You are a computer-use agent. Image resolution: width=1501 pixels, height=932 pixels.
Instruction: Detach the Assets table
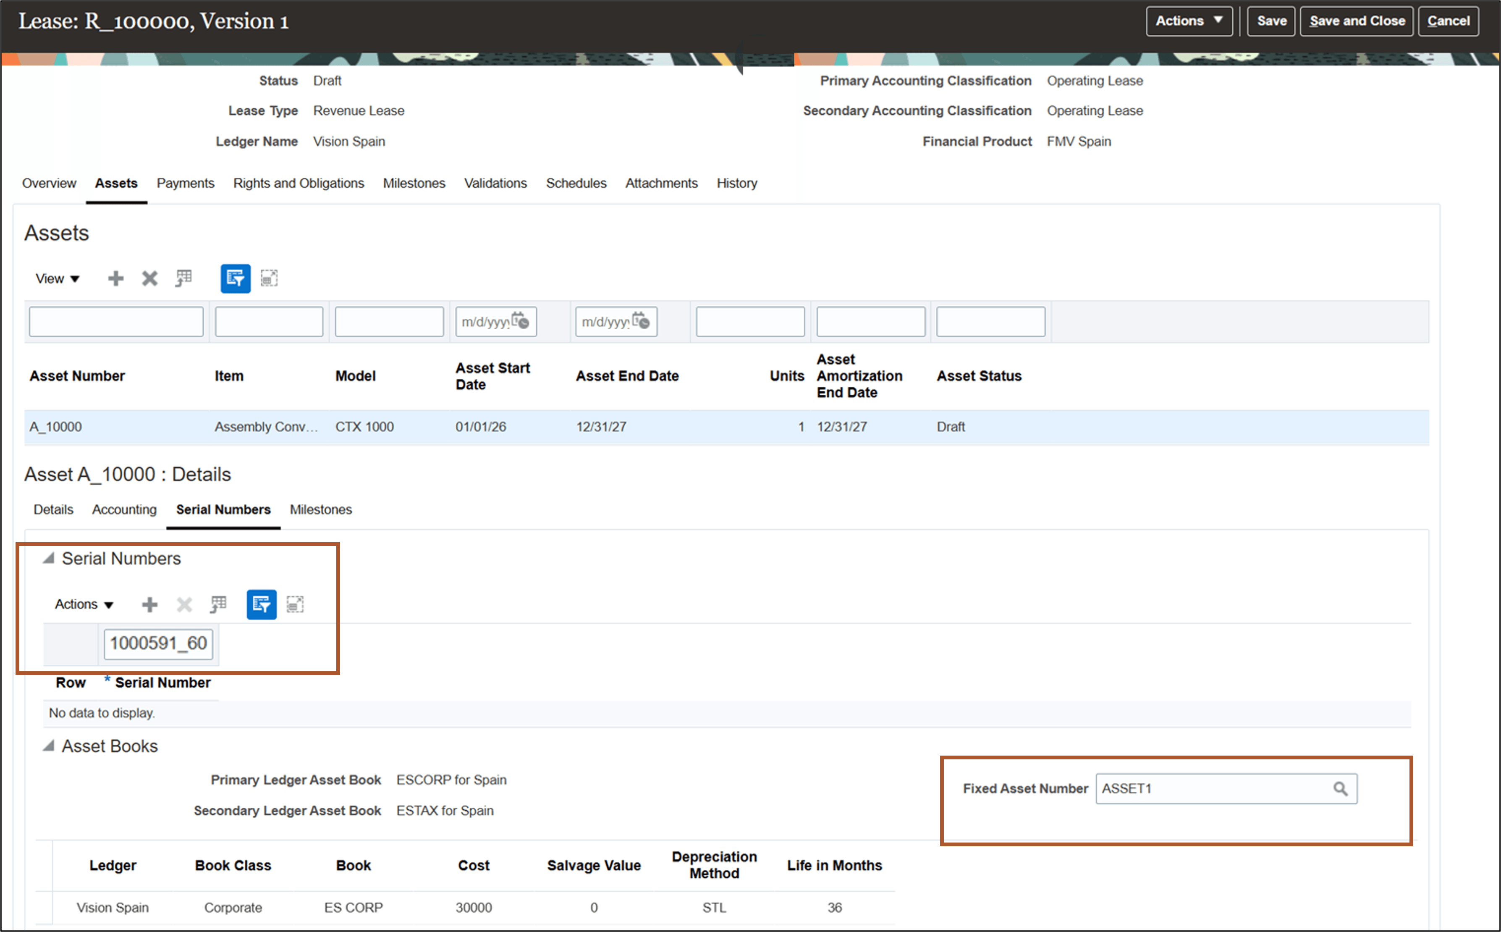click(269, 278)
